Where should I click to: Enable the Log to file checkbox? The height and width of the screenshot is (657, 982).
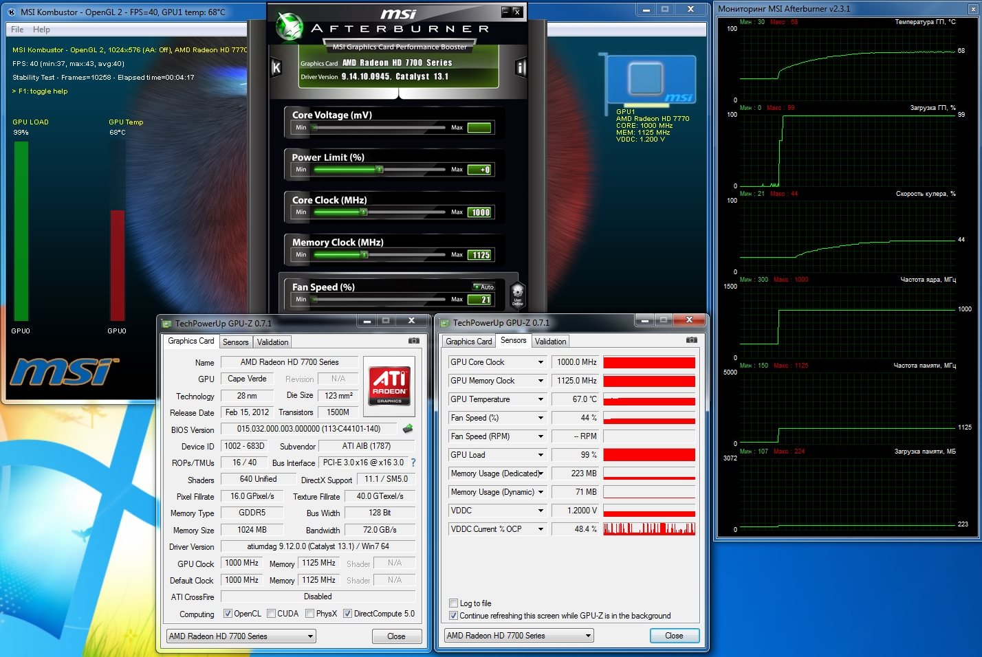[x=453, y=603]
